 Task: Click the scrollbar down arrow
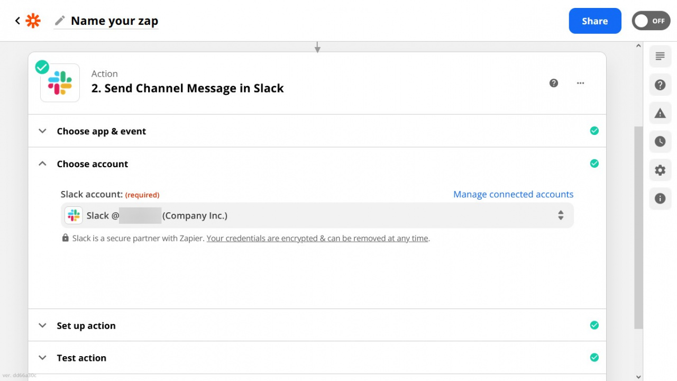point(638,377)
